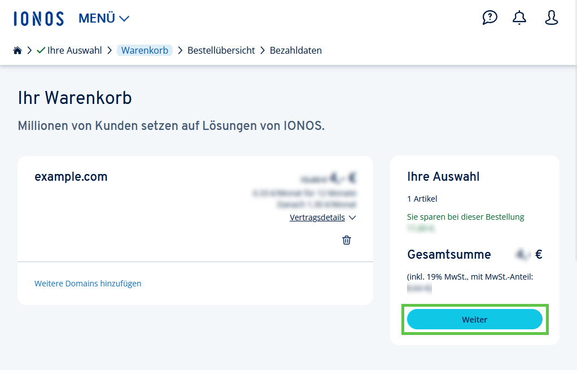577x370 pixels.
Task: Click the 1 Artikel count text
Action: (422, 199)
